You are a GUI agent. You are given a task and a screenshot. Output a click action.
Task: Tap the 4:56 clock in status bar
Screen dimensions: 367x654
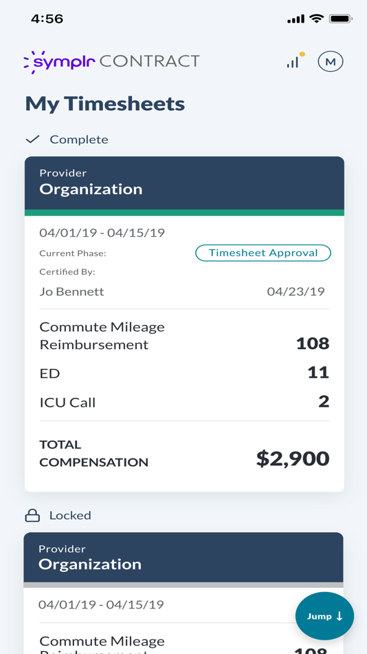[x=47, y=19]
